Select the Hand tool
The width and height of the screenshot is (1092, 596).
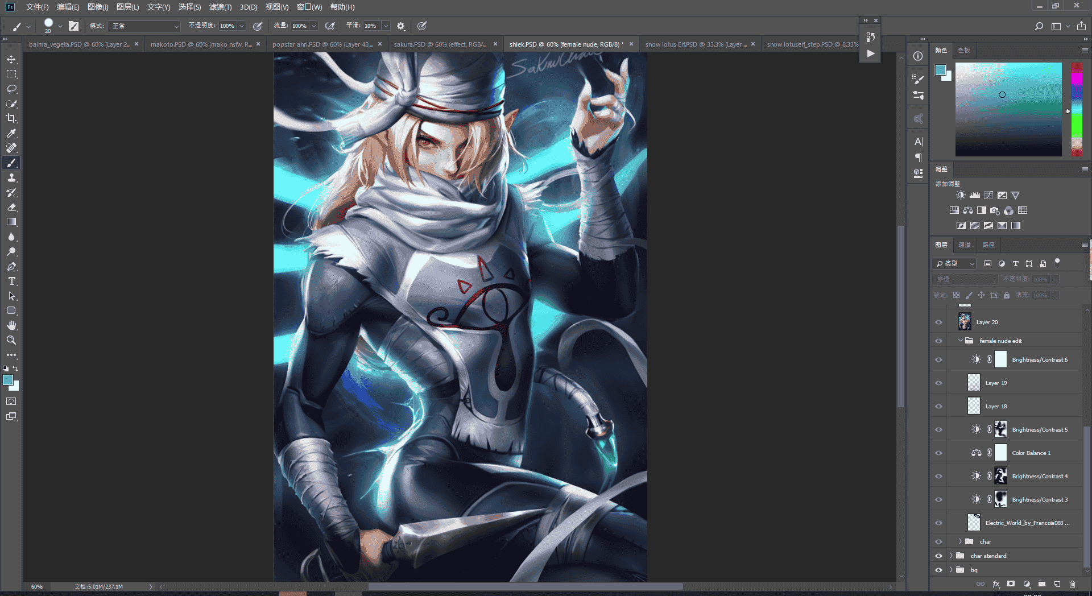coord(11,325)
